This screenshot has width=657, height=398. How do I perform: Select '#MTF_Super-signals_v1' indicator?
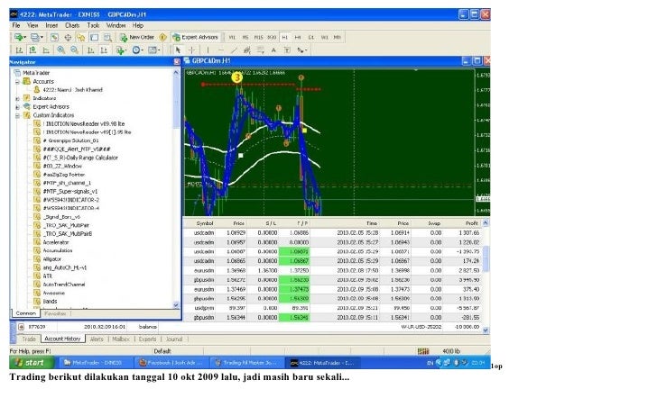(x=70, y=192)
